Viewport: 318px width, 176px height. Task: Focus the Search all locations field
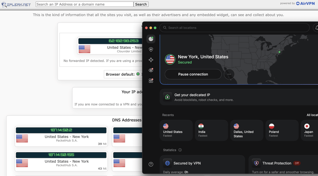coord(235,28)
